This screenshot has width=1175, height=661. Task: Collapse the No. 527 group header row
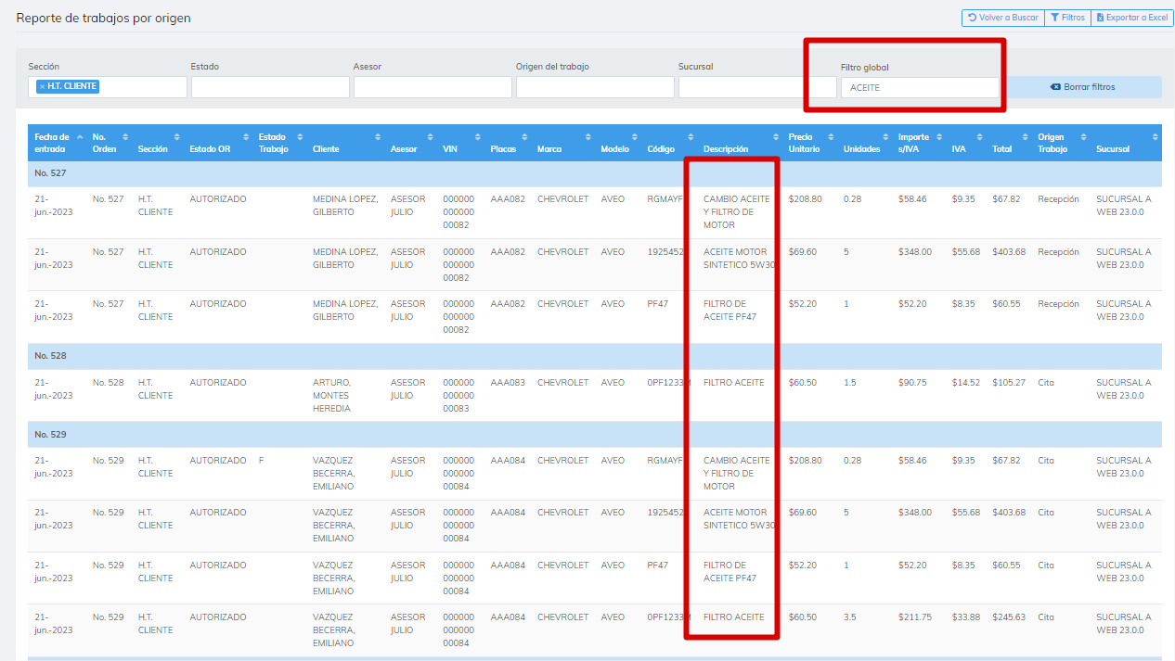point(594,173)
